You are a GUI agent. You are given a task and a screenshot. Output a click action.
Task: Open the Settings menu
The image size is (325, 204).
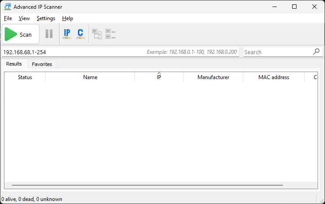46,18
